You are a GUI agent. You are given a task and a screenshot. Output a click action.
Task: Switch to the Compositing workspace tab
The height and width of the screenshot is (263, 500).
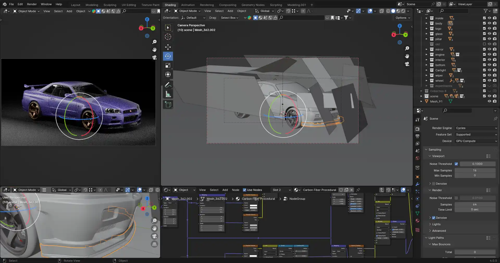(227, 5)
